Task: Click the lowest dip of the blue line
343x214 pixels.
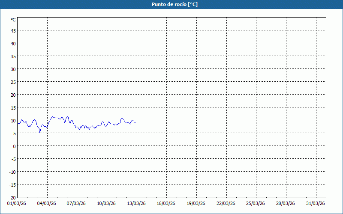Action: (x=40, y=133)
